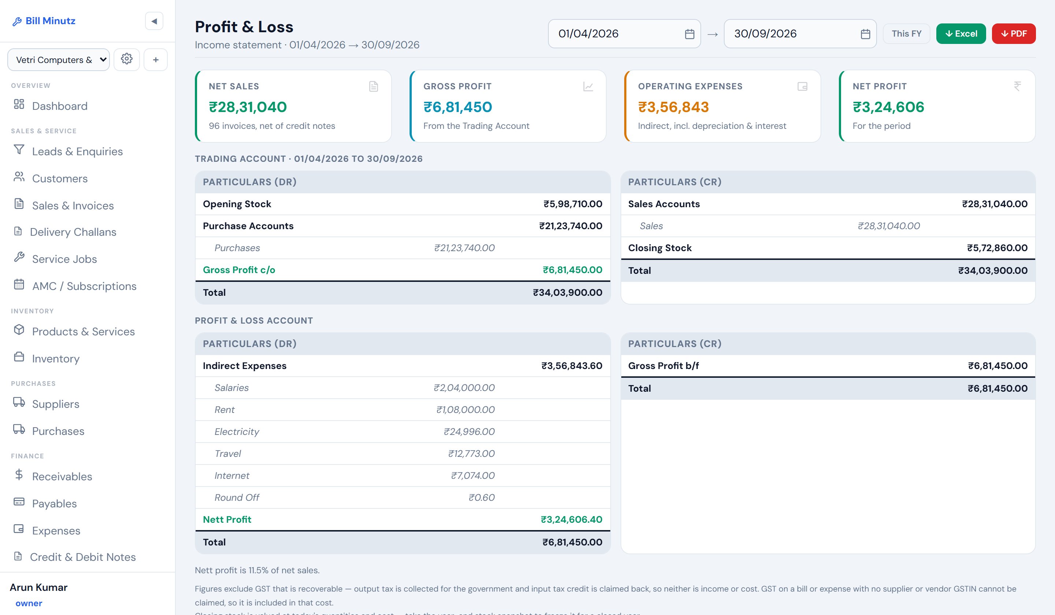Click the Expenses wallet icon
The width and height of the screenshot is (1055, 615).
pos(19,529)
